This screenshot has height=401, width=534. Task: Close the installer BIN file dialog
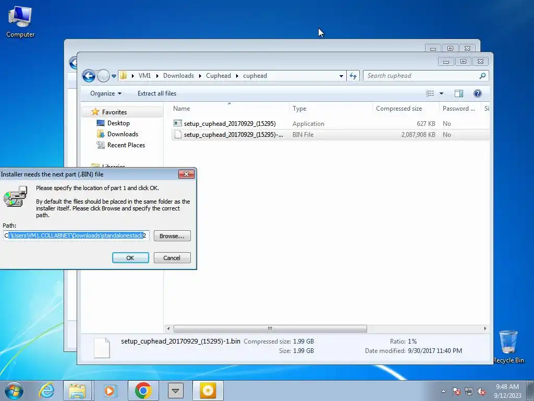click(186, 174)
